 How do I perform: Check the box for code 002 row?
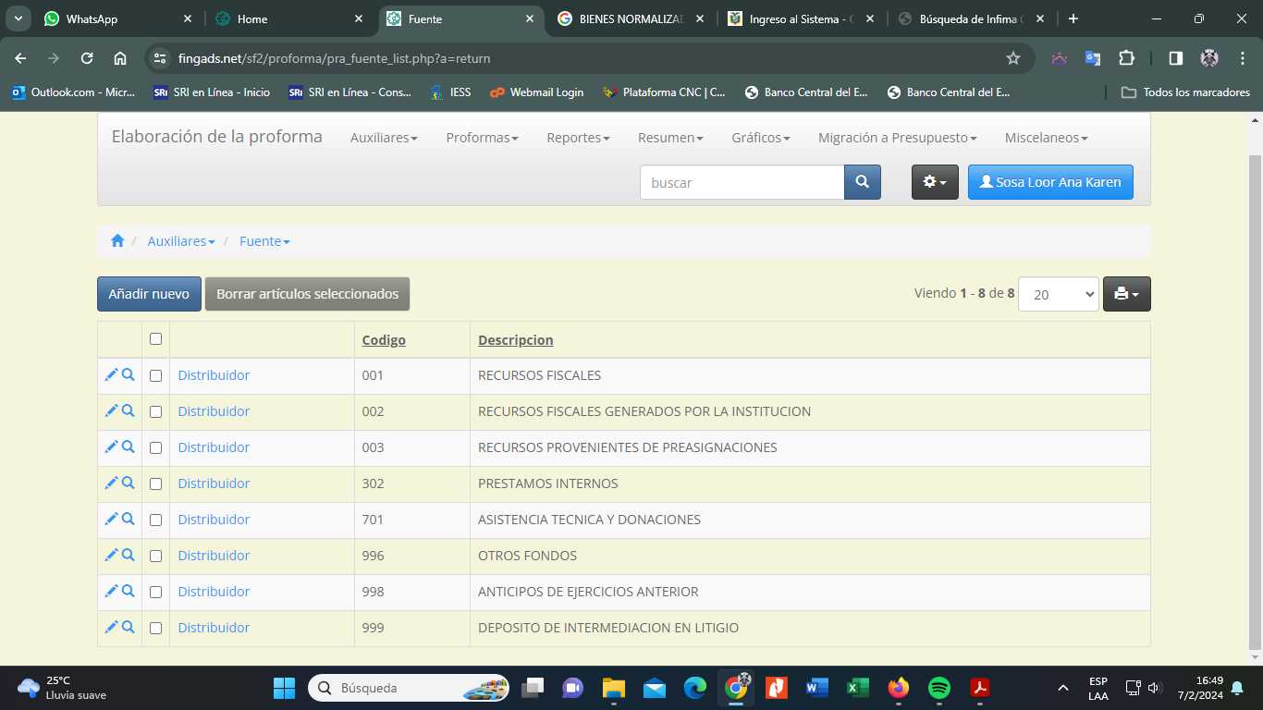[155, 411]
